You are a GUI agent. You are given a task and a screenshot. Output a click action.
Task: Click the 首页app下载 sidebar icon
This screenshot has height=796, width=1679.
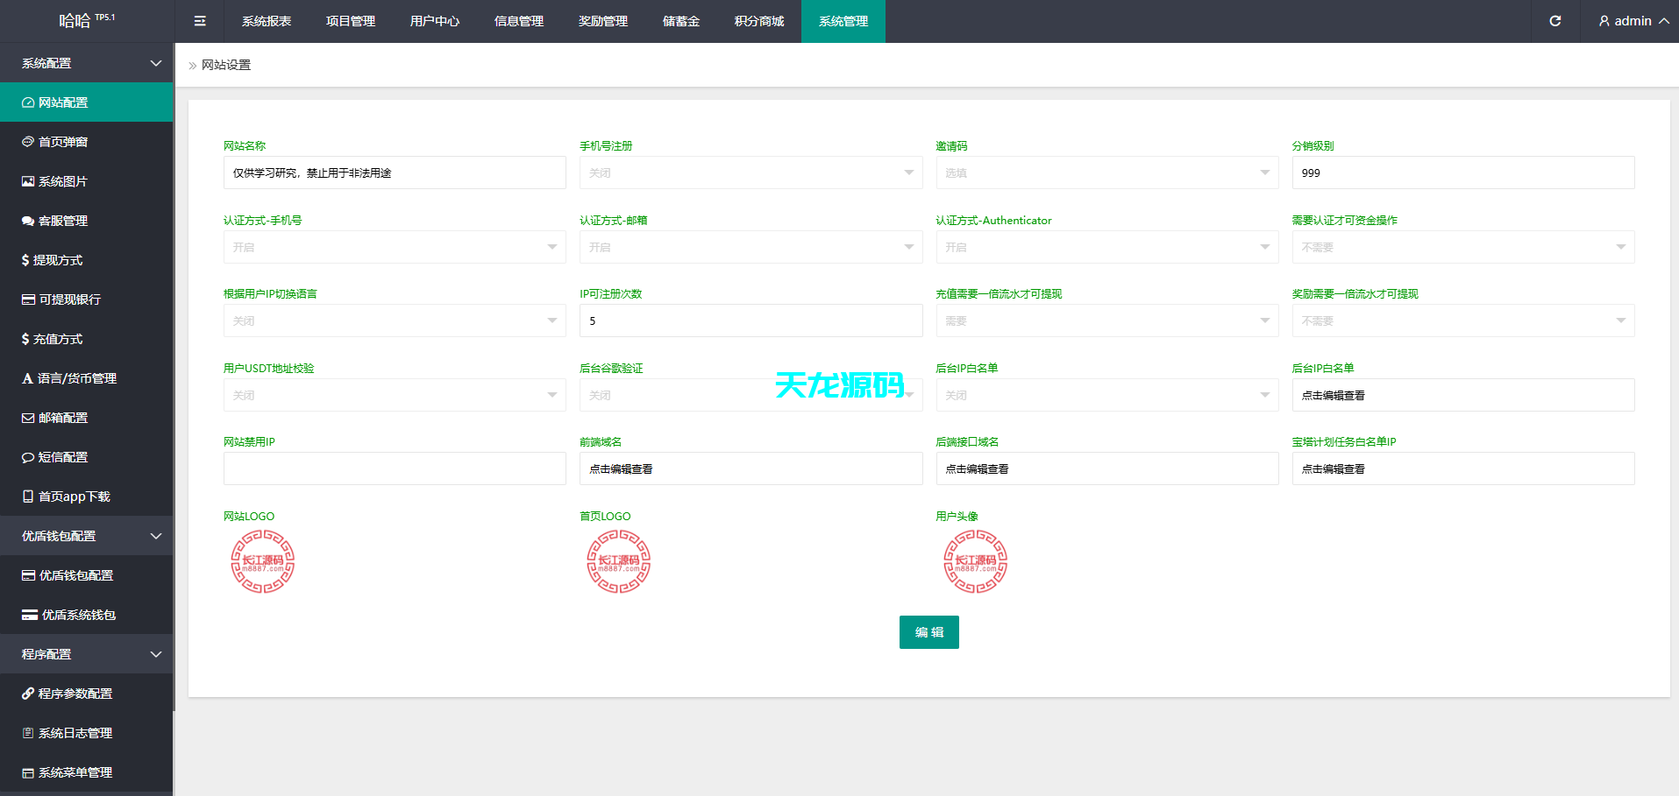27,497
